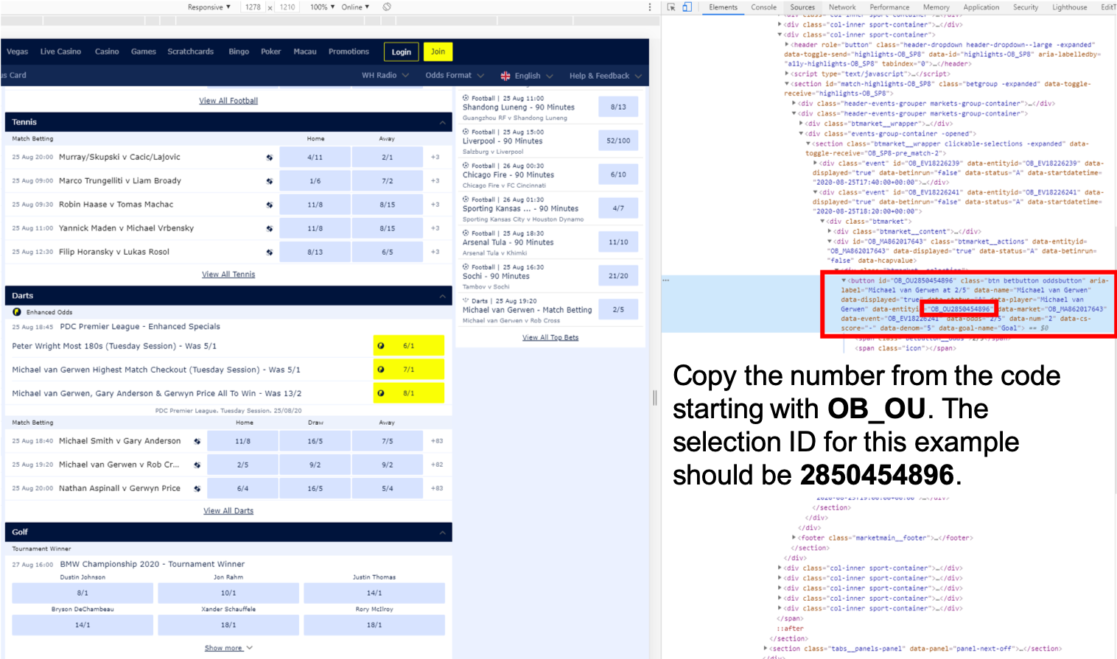Click the viewport width field showing 1278
This screenshot has height=659, width=1117.
click(x=253, y=7)
